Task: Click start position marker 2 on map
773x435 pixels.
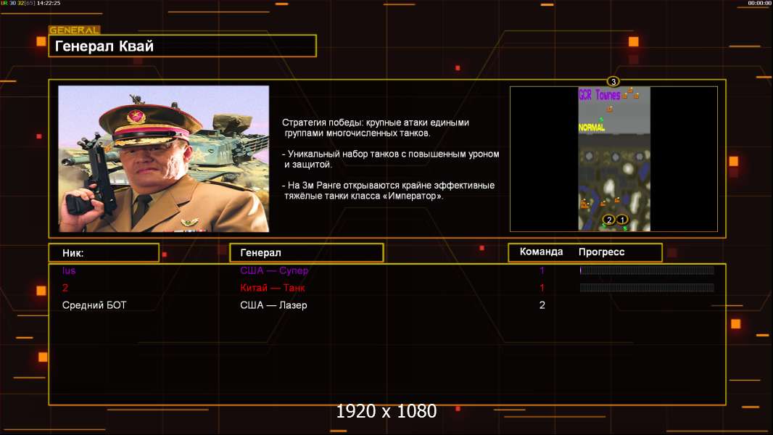Action: click(x=609, y=220)
